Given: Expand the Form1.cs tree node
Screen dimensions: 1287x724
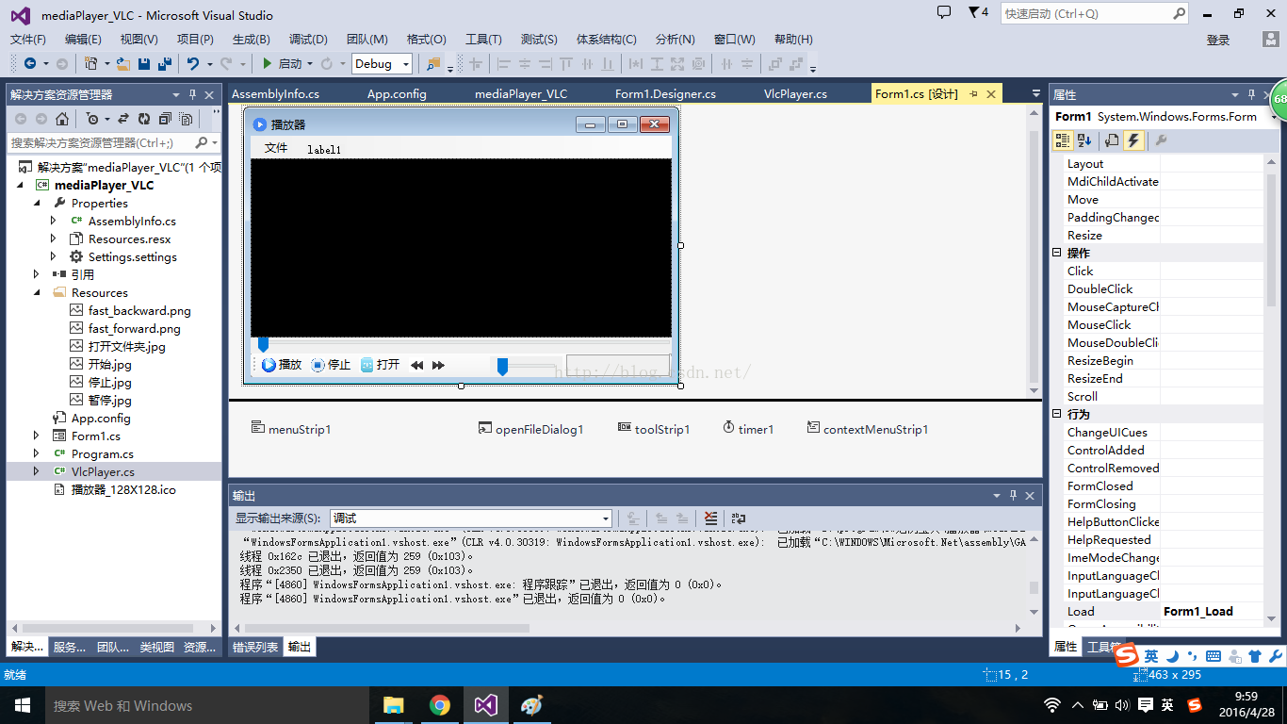Looking at the screenshot, I should pos(38,436).
